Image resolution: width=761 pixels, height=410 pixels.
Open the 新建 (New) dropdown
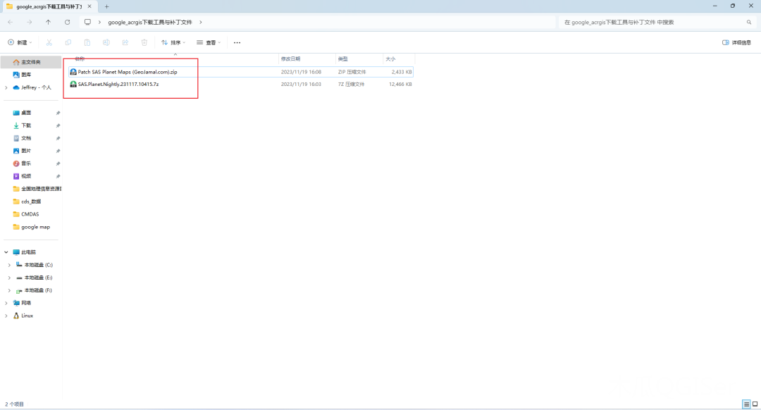point(20,43)
